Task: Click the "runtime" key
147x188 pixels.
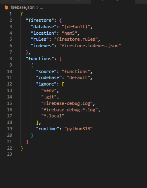Action: (47, 129)
